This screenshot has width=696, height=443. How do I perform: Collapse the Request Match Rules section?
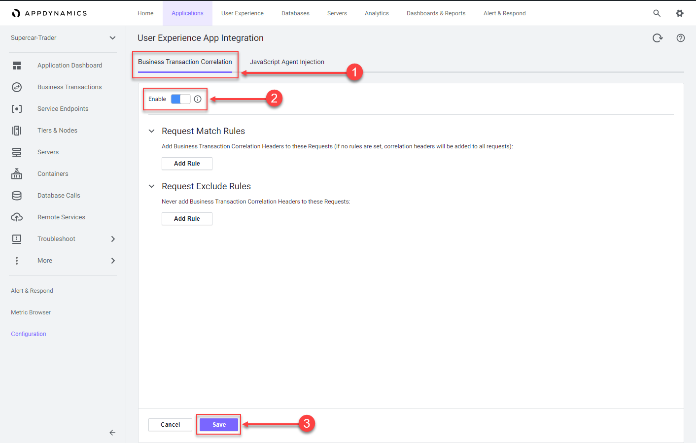152,131
